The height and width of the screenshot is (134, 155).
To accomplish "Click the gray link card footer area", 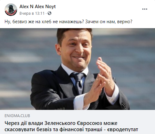I will 77,122.
